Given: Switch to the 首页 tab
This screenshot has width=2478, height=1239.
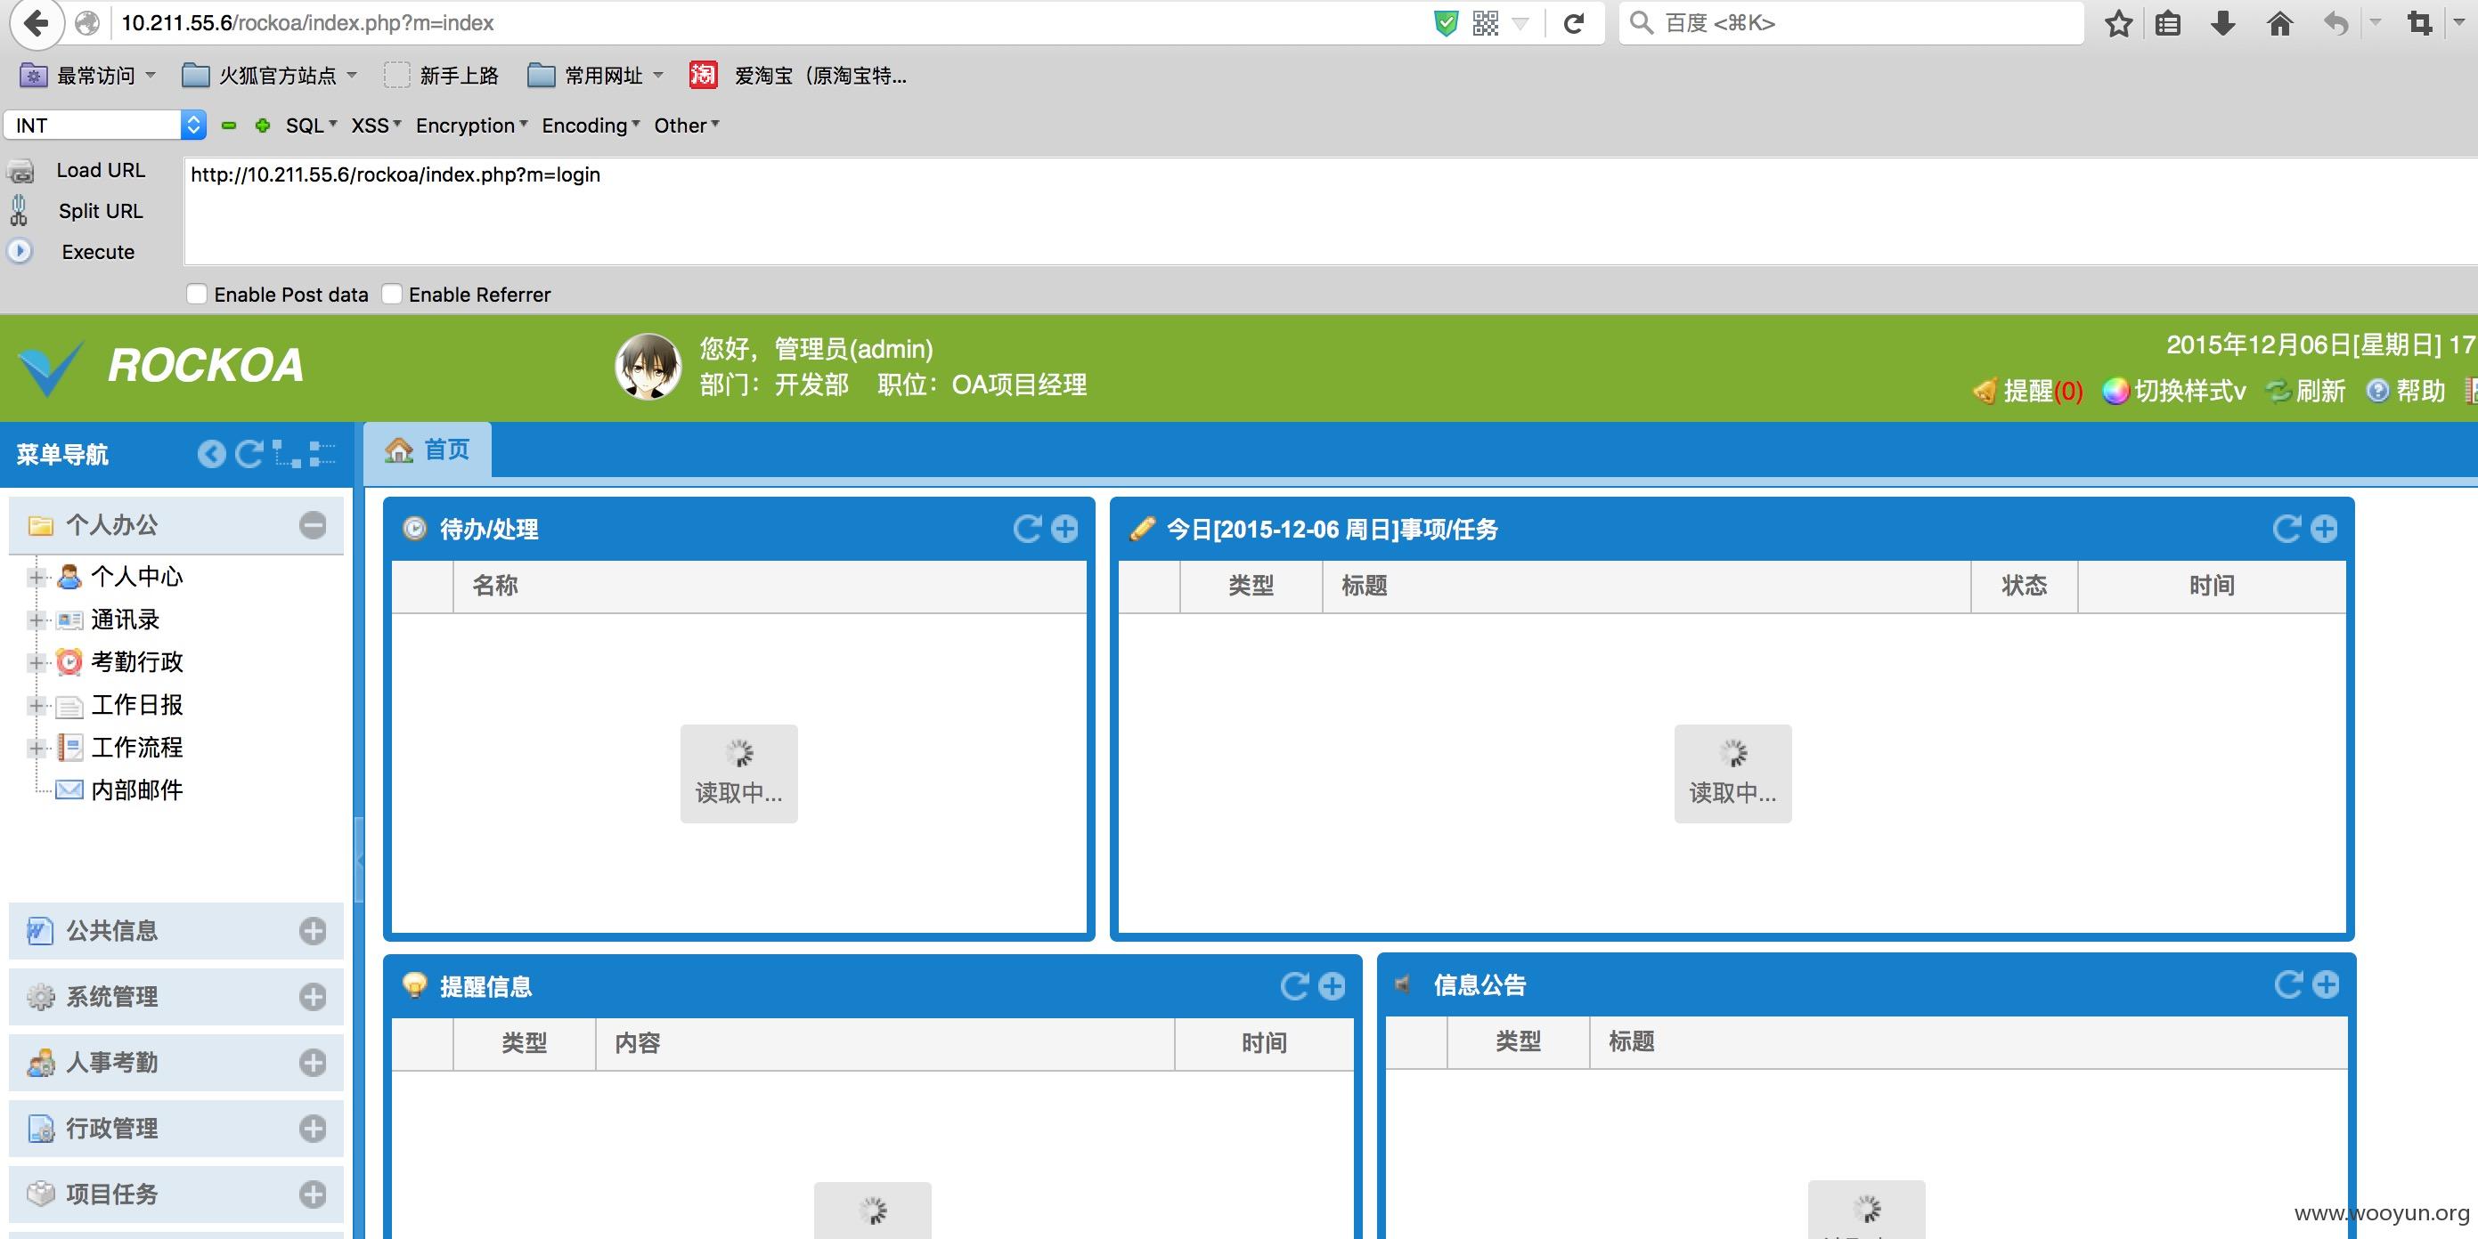Looking at the screenshot, I should point(428,449).
